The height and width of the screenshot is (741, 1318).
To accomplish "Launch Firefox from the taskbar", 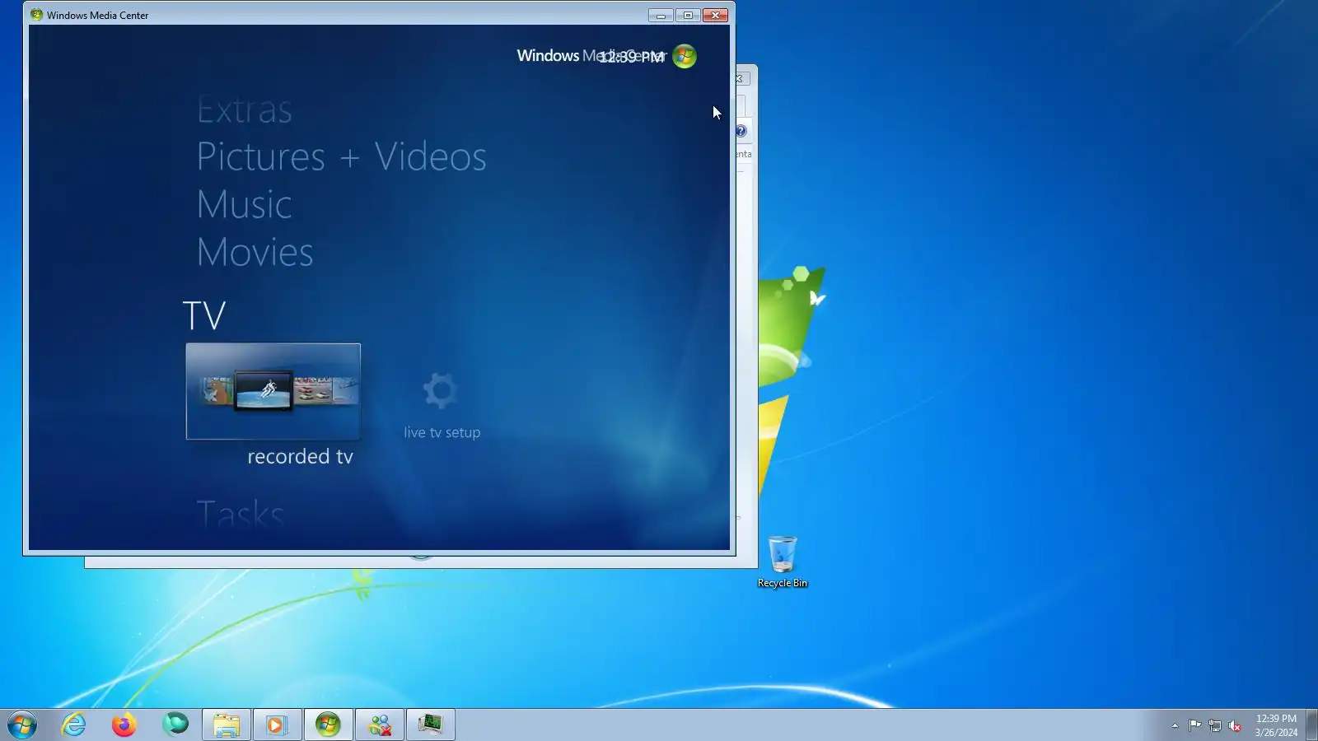I will (124, 725).
